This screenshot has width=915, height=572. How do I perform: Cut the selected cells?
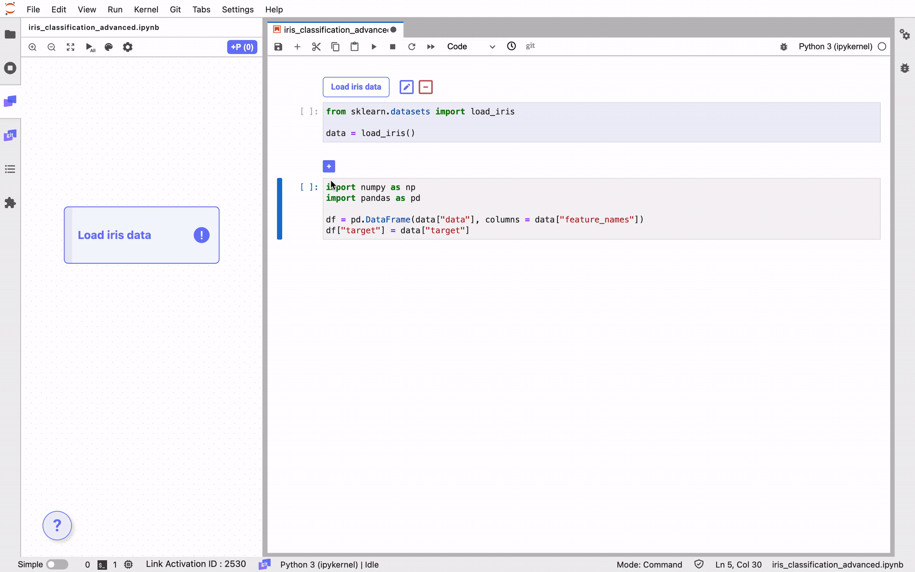click(x=316, y=46)
